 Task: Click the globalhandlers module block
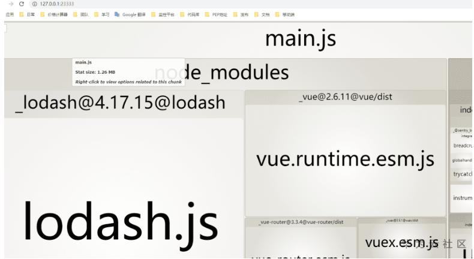coord(462,160)
